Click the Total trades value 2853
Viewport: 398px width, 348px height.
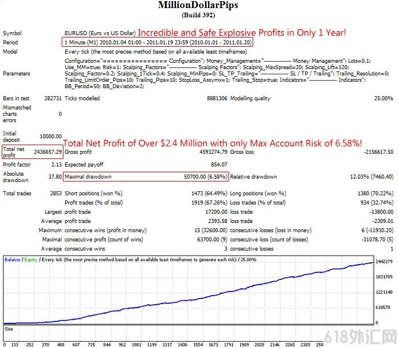[x=56, y=194]
